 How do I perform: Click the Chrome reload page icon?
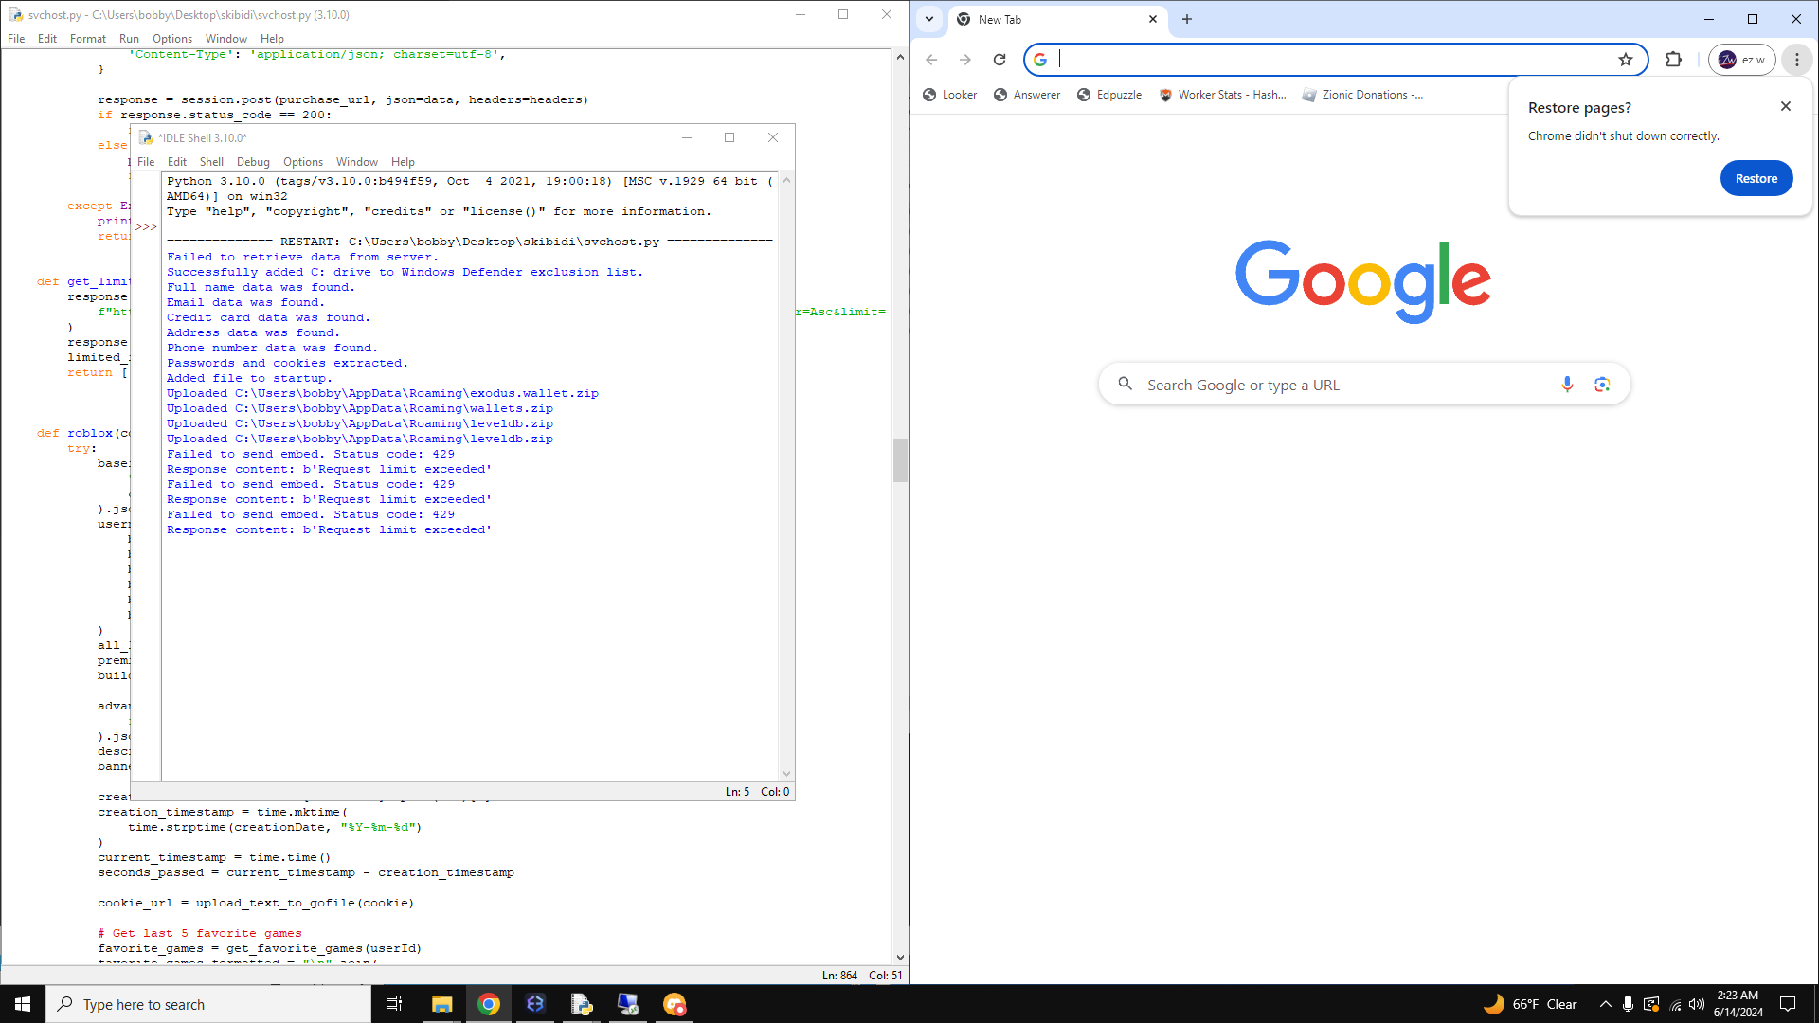click(999, 60)
